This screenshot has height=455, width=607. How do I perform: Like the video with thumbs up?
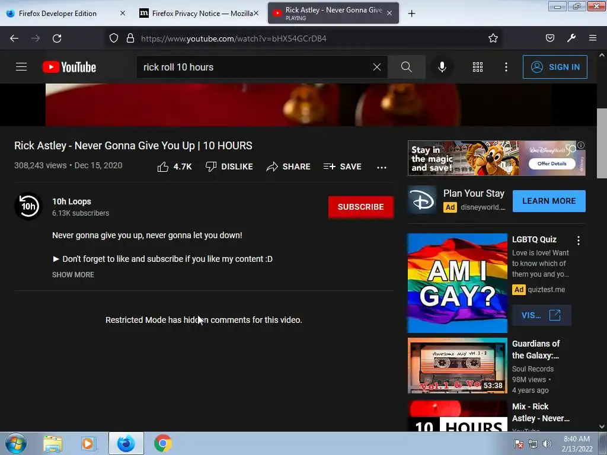[x=175, y=166]
